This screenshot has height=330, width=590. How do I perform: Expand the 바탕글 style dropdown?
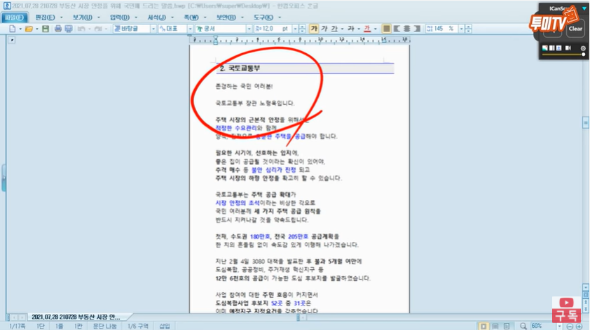tap(153, 29)
